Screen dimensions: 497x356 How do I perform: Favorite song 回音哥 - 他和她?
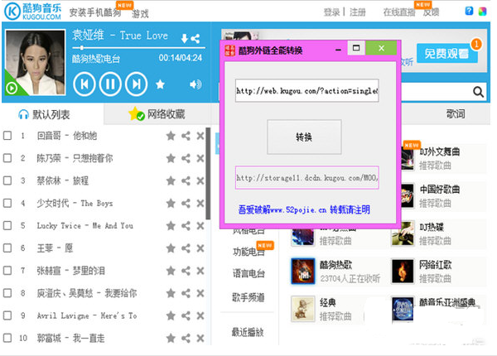tap(171, 136)
